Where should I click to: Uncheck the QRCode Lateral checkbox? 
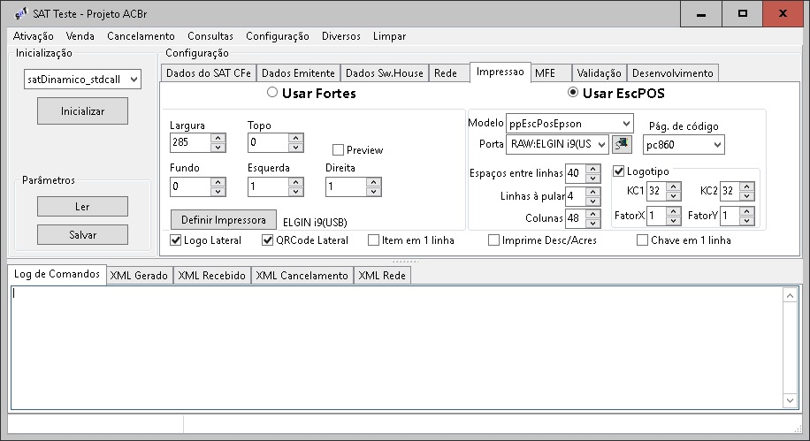coord(267,240)
